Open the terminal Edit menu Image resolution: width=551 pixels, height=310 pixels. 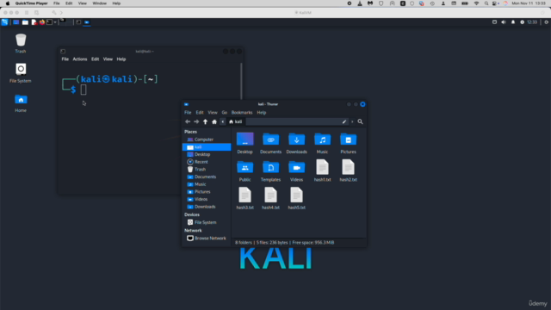(x=96, y=59)
